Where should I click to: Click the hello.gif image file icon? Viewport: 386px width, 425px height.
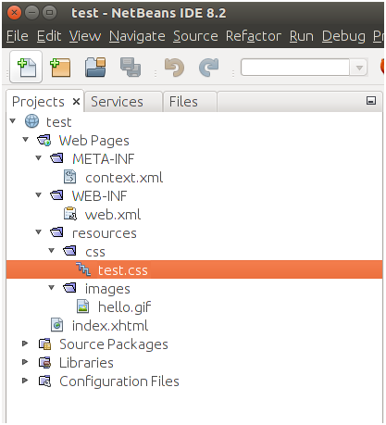82,306
